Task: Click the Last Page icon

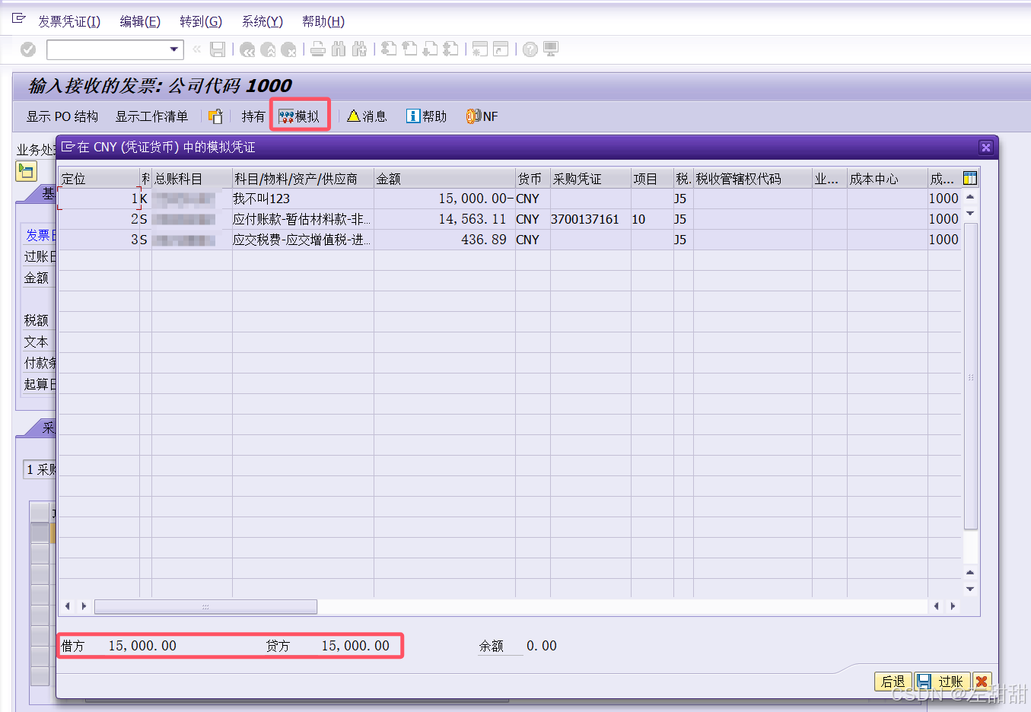Action: click(x=450, y=49)
